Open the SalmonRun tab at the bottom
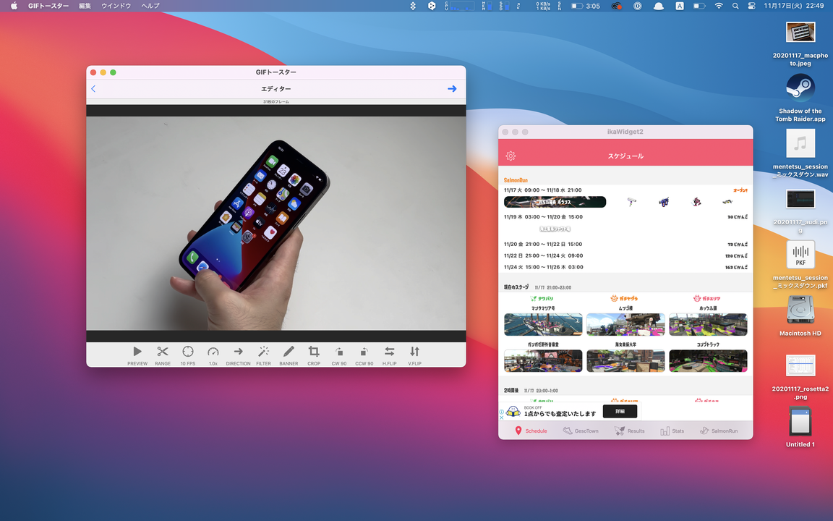This screenshot has height=521, width=833. pyautogui.click(x=719, y=431)
